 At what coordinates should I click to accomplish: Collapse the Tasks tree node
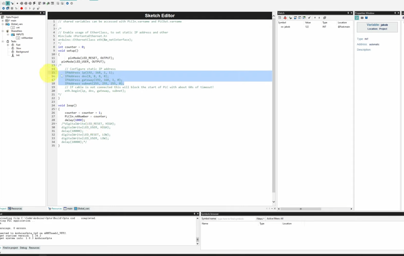[3, 41]
